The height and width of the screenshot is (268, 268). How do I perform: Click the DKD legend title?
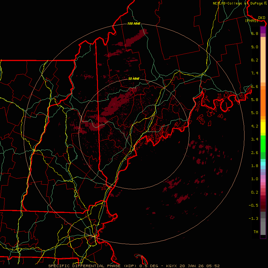click(x=261, y=18)
